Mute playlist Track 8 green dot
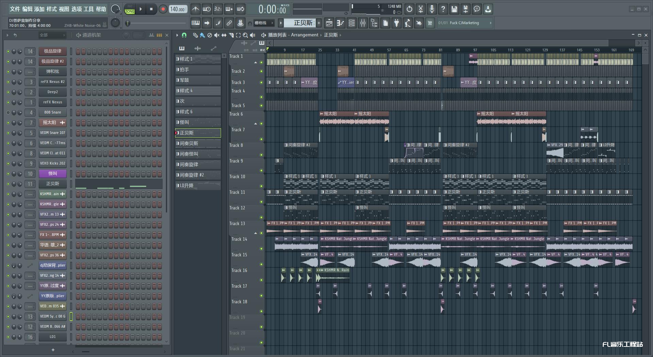 coord(261,155)
